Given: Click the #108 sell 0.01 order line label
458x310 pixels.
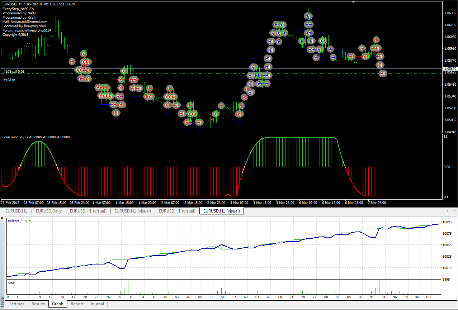Looking at the screenshot, I should (x=14, y=72).
